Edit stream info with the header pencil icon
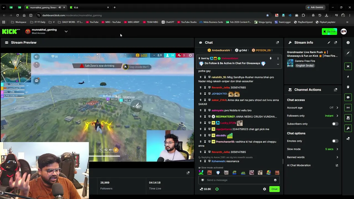354x199 pixels. (x=329, y=43)
